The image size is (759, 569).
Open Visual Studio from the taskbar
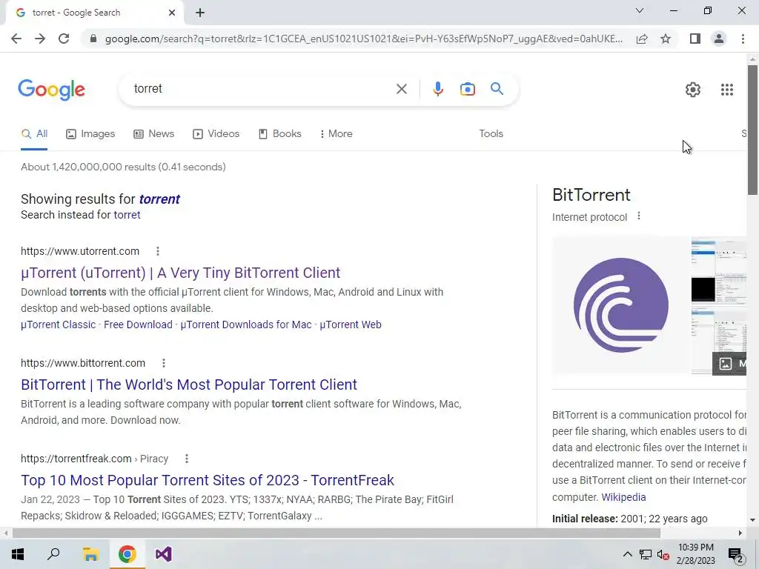[164, 554]
